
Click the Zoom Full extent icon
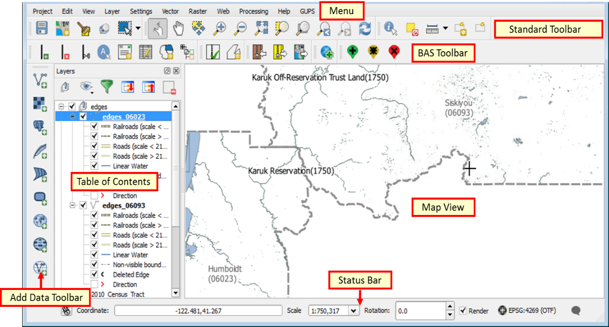[x=261, y=29]
